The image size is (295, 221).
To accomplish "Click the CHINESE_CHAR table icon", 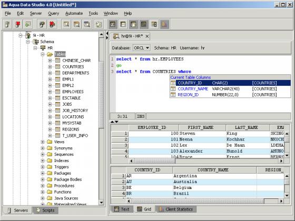I will [58, 61].
